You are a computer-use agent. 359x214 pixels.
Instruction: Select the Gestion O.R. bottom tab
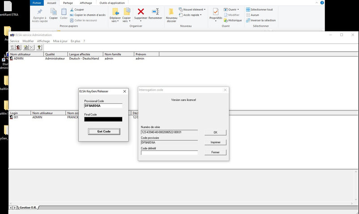(x=28, y=207)
